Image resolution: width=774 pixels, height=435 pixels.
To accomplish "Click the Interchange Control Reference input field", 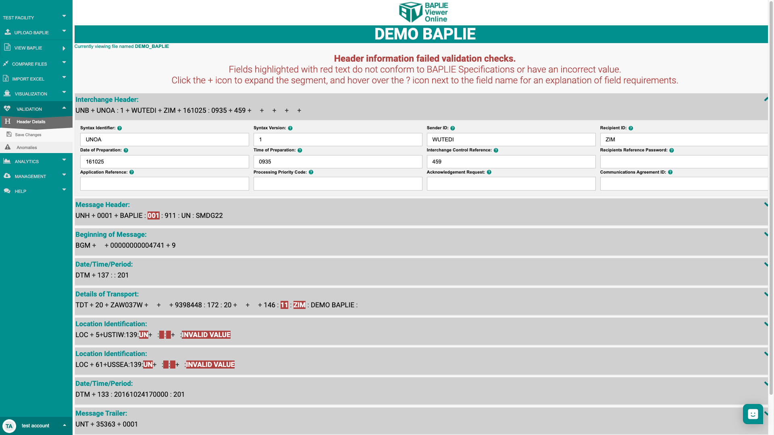I will click(511, 162).
